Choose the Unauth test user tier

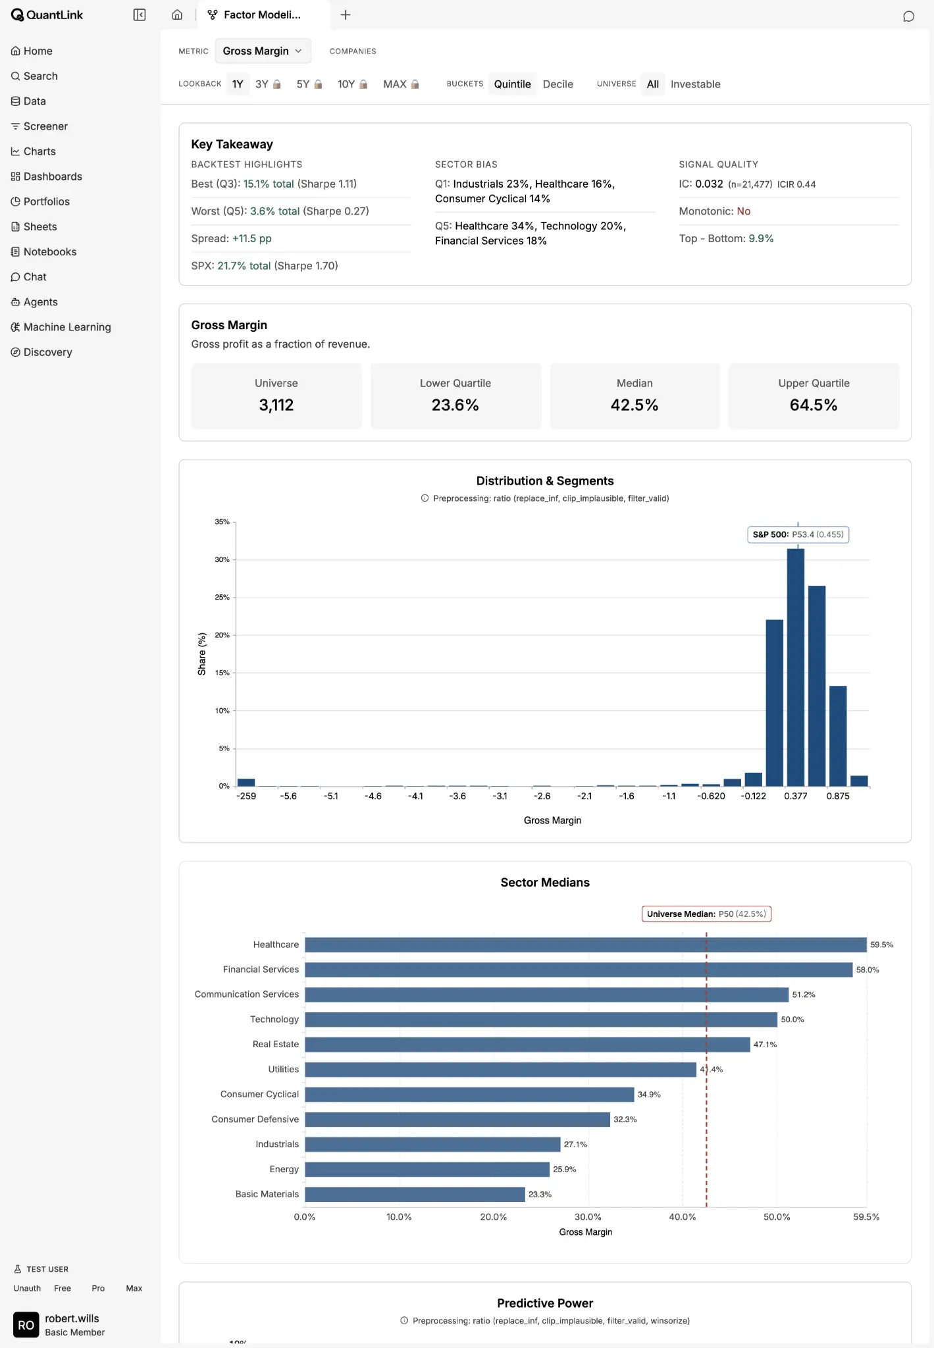click(x=27, y=1288)
